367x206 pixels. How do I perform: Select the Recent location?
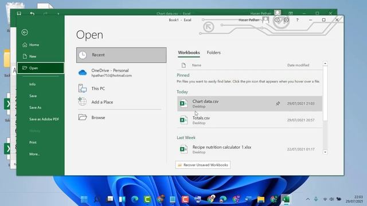point(121,55)
